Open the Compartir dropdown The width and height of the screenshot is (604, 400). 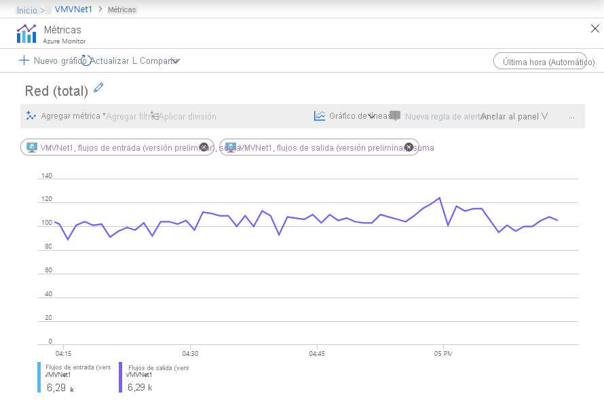[x=176, y=61]
